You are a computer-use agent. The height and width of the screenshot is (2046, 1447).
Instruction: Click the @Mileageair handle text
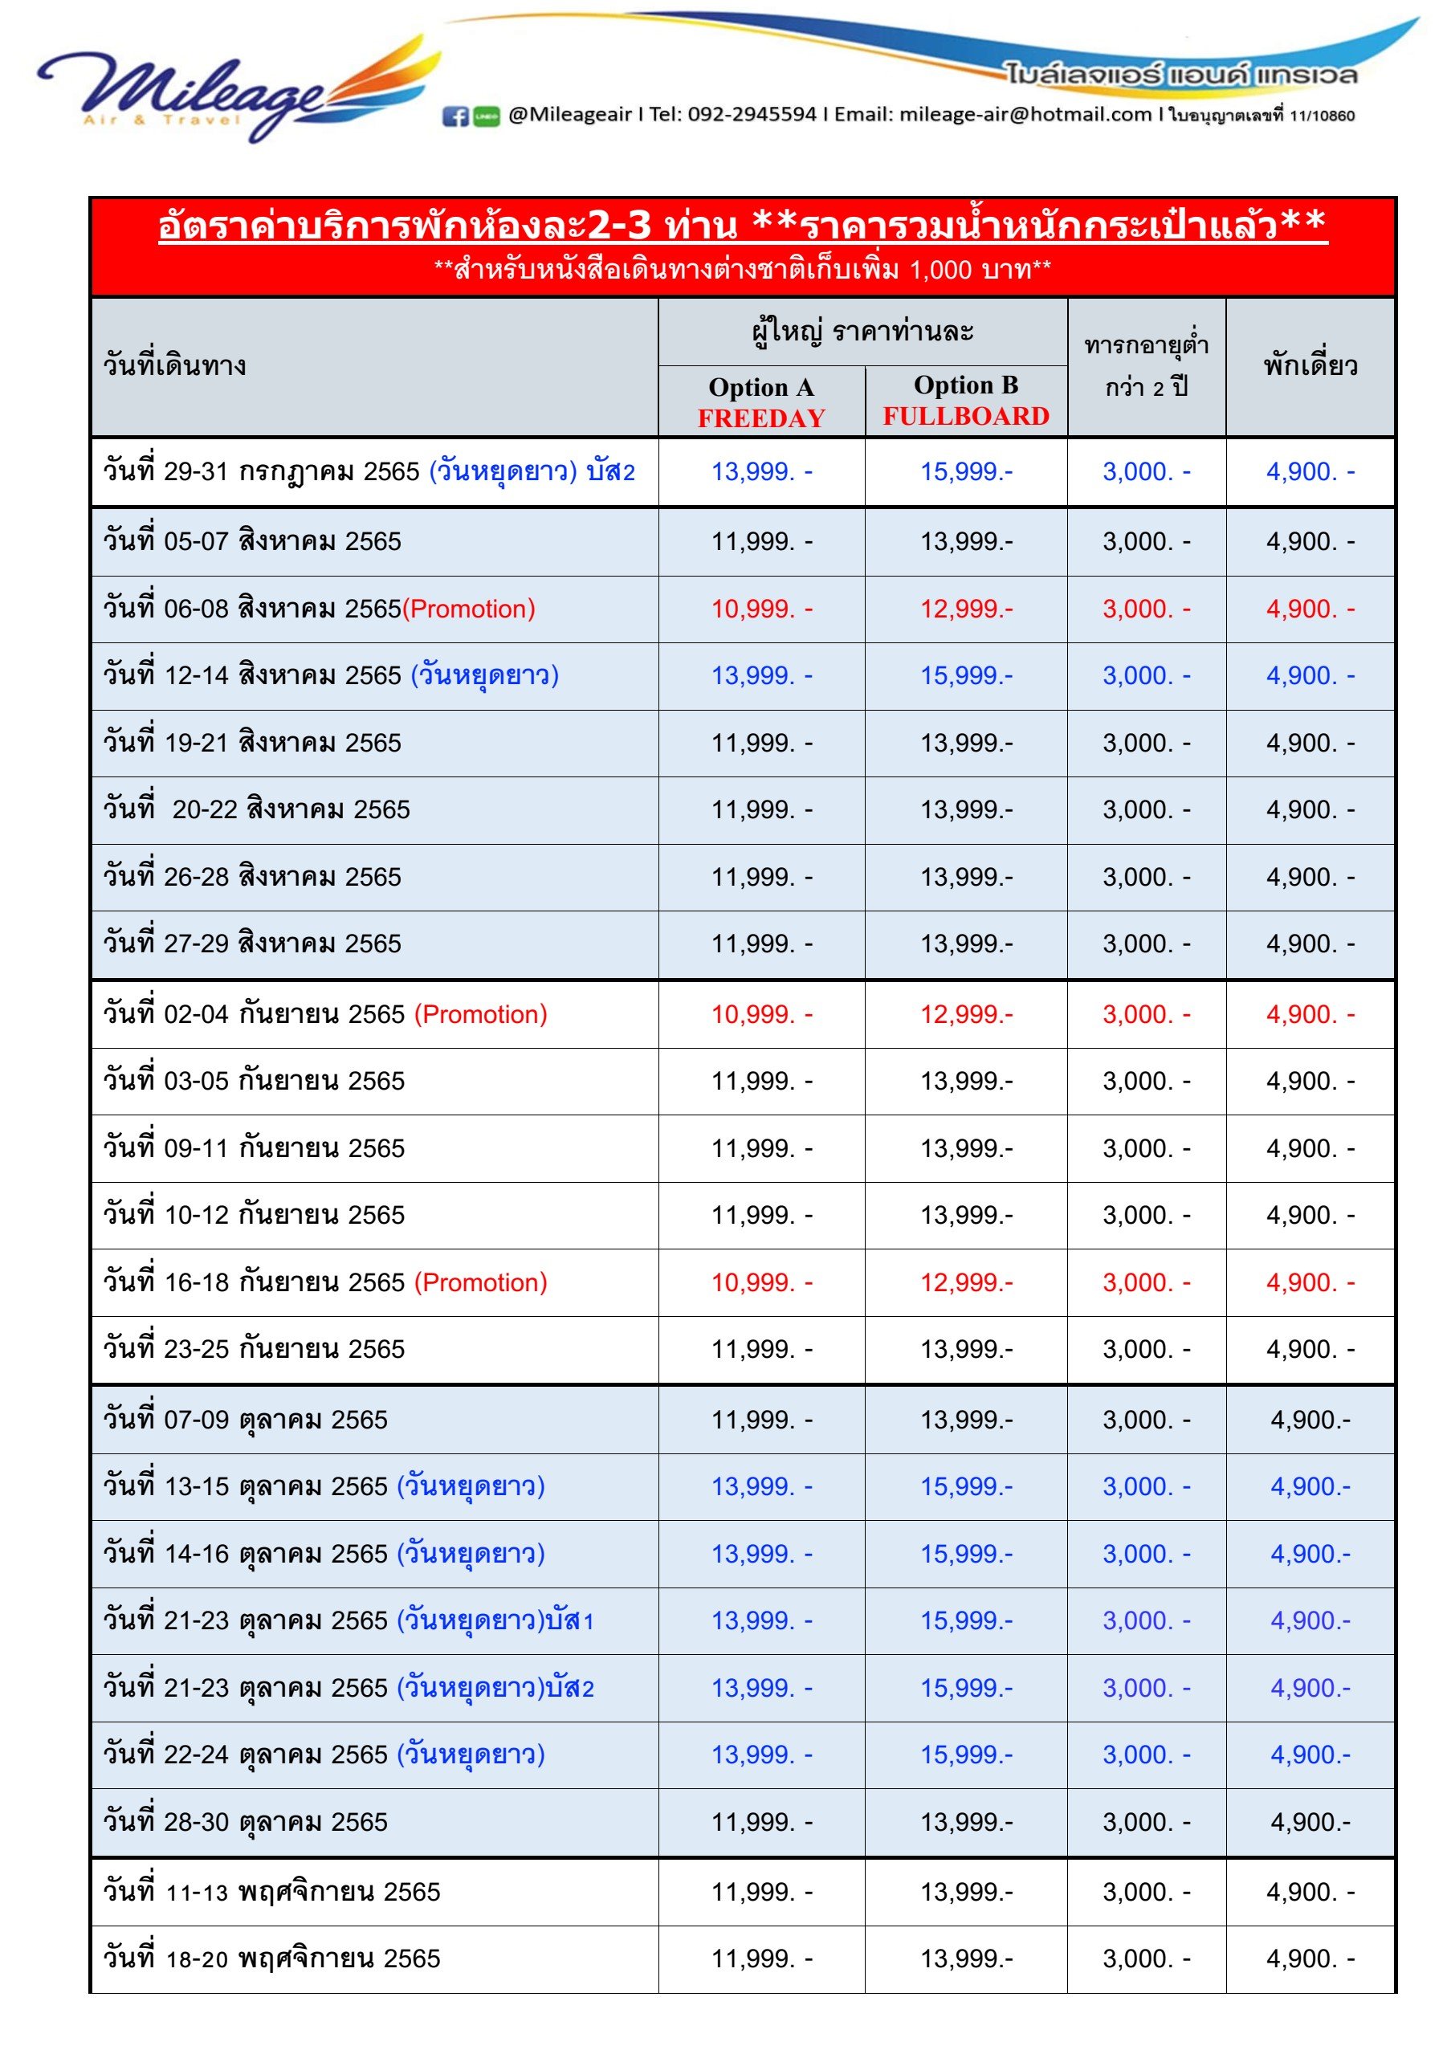coord(570,114)
